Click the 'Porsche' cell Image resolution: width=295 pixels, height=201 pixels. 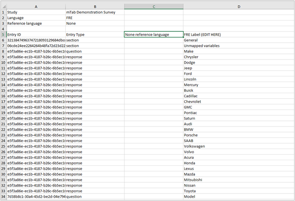pyautogui.click(x=239, y=135)
